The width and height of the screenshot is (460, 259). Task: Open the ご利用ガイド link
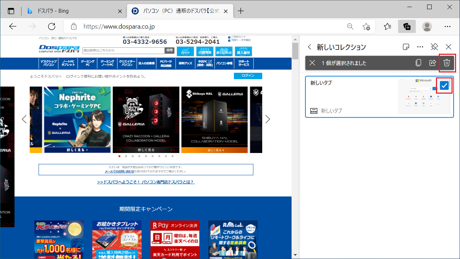[x=238, y=37]
